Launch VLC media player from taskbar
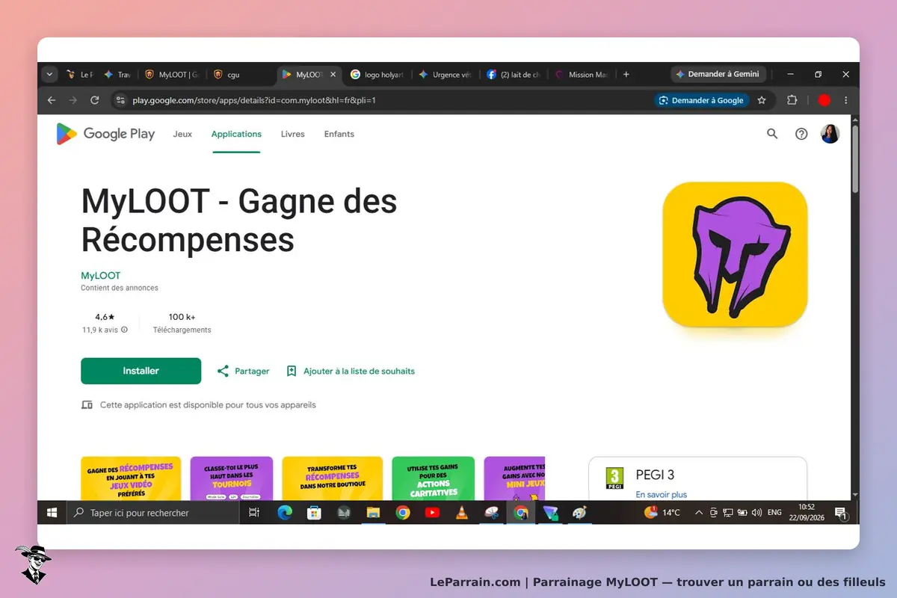Image resolution: width=897 pixels, height=598 pixels. pos(462,513)
